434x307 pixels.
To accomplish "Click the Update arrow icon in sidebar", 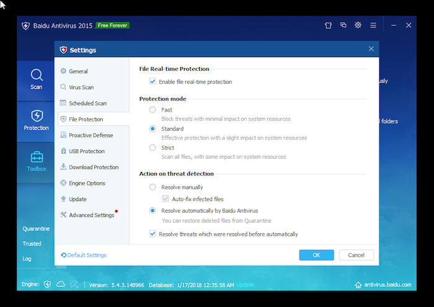I will (x=63, y=198).
